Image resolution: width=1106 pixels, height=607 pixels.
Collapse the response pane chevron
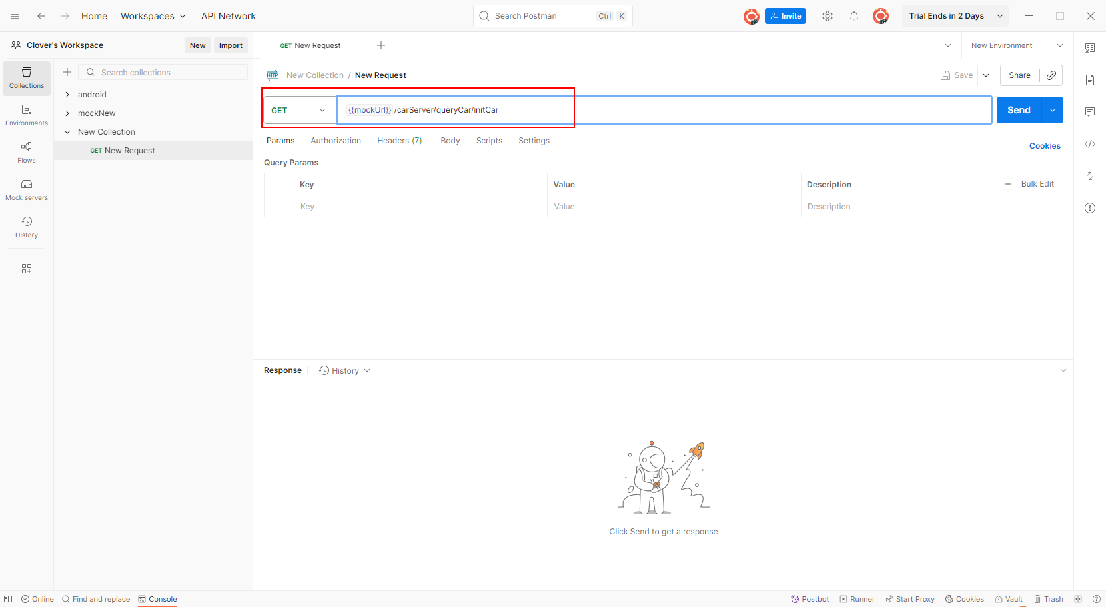(x=1063, y=370)
